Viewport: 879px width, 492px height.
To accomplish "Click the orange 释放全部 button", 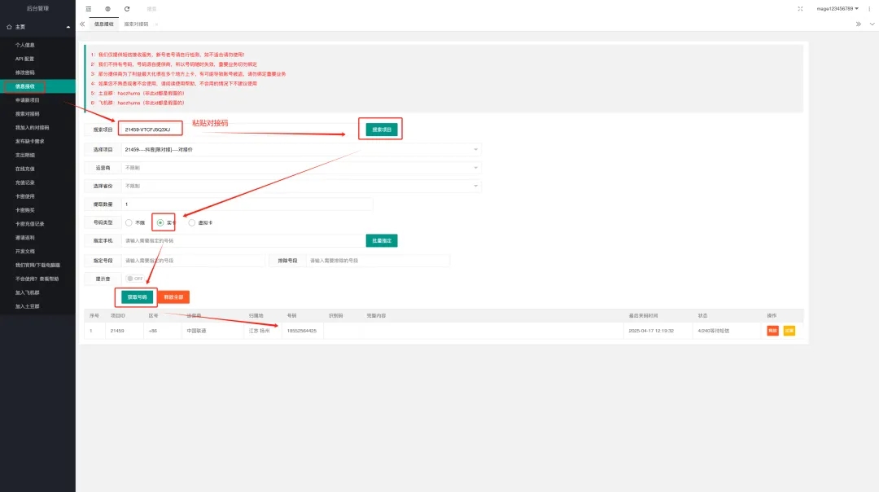I will (x=173, y=297).
